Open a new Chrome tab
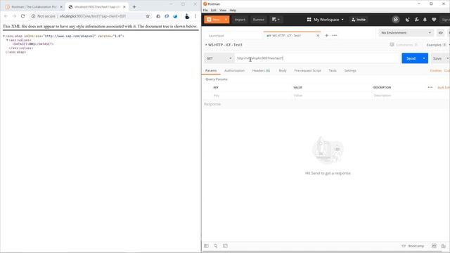This screenshot has width=450, height=253. (134, 7)
